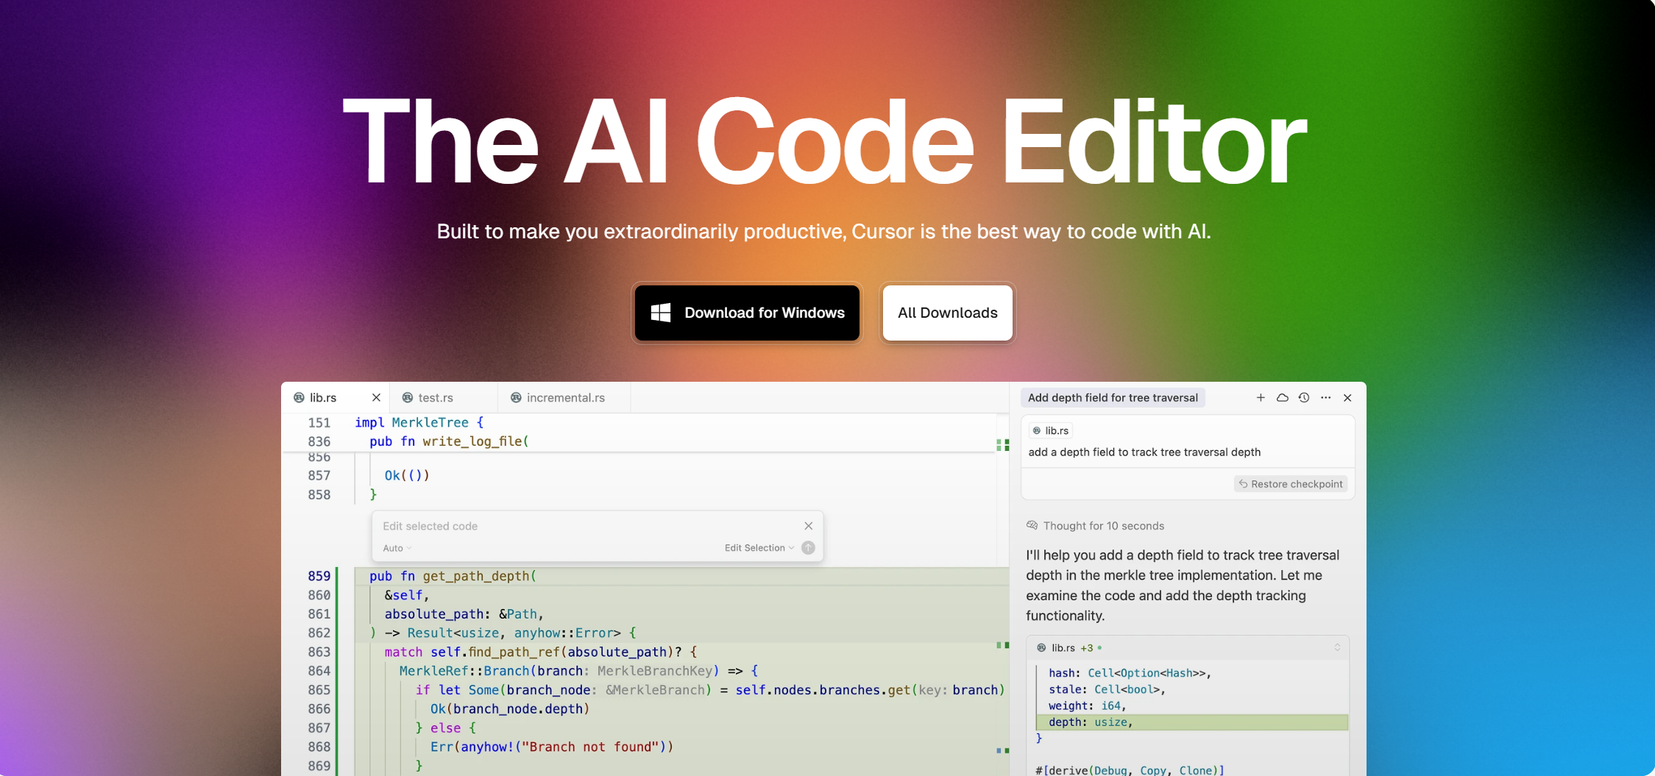1655x776 pixels.
Task: Click the line 'absolute_path: &Path,'
Action: pos(464,614)
